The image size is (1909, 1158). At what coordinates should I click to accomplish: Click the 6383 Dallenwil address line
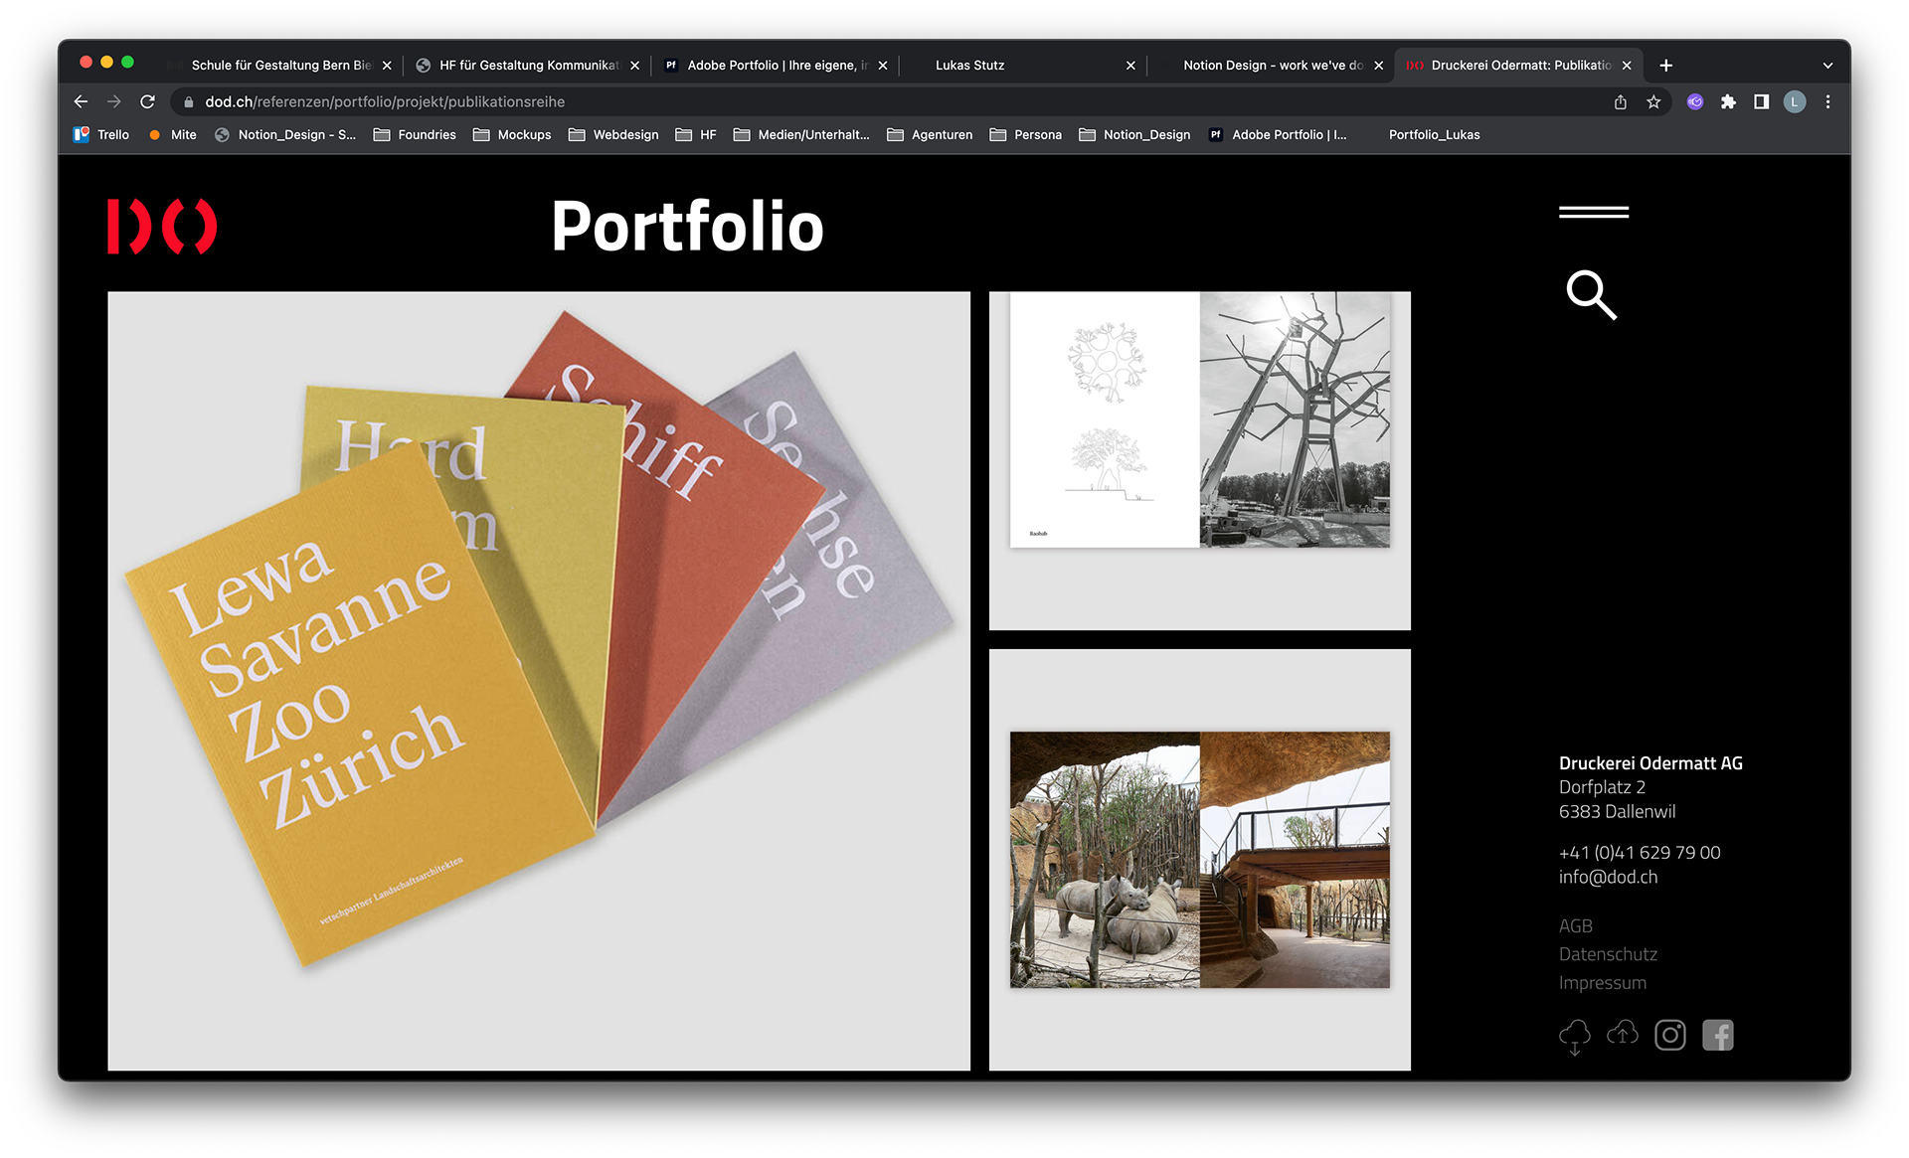click(1617, 812)
